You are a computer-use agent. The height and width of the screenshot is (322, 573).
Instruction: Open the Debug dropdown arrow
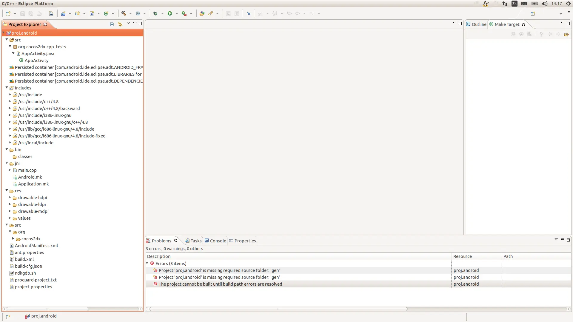point(162,14)
